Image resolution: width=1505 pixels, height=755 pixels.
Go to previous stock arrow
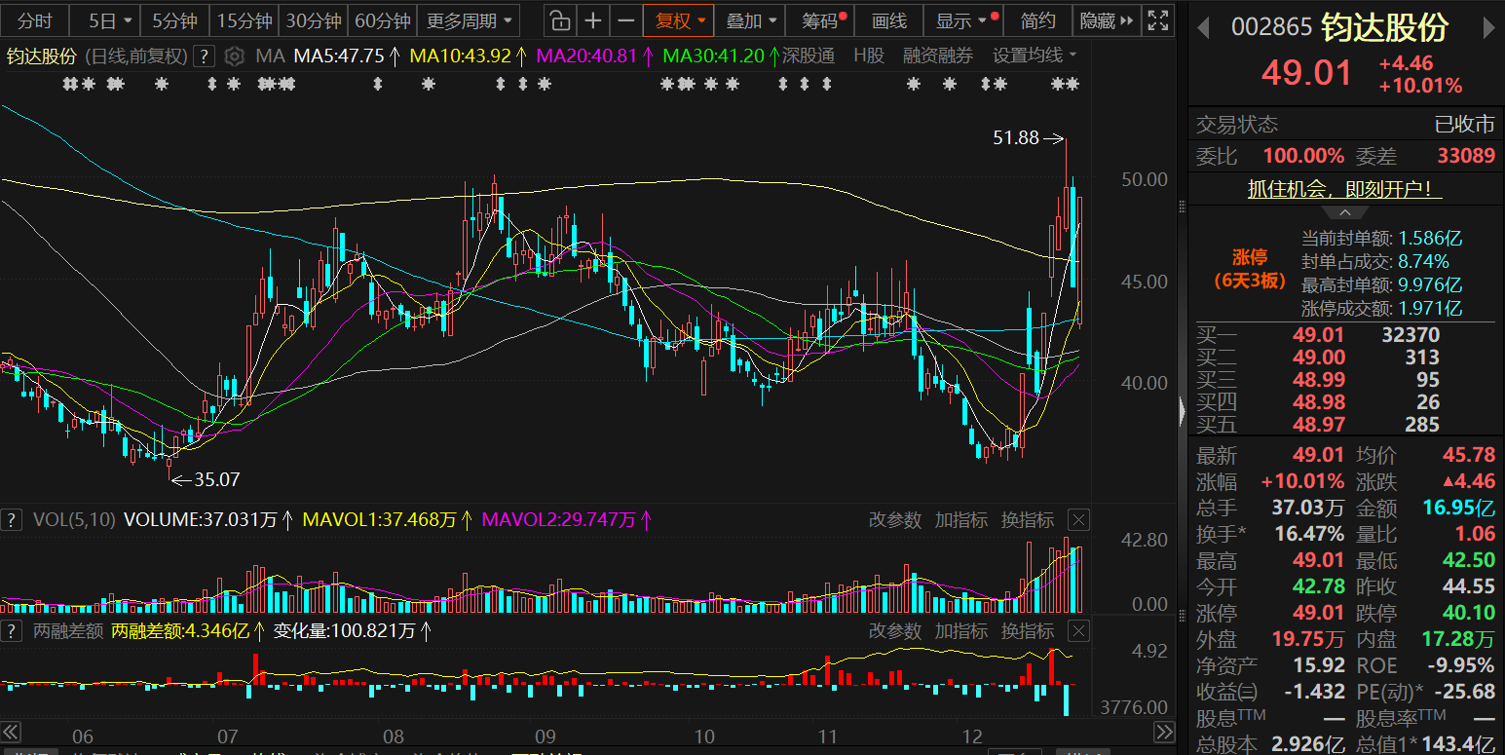1203,28
